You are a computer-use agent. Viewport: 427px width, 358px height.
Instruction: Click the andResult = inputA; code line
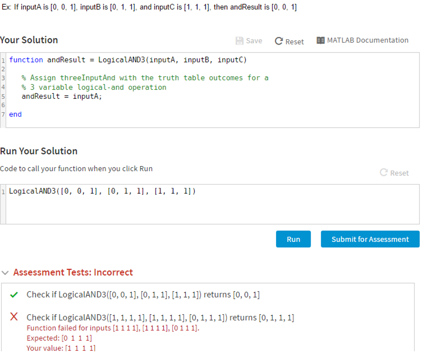pos(62,96)
